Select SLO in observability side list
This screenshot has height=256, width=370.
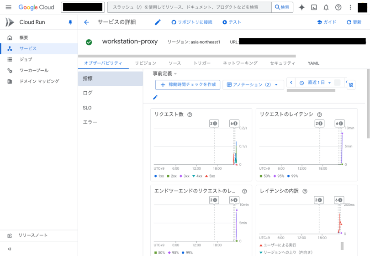111,108
